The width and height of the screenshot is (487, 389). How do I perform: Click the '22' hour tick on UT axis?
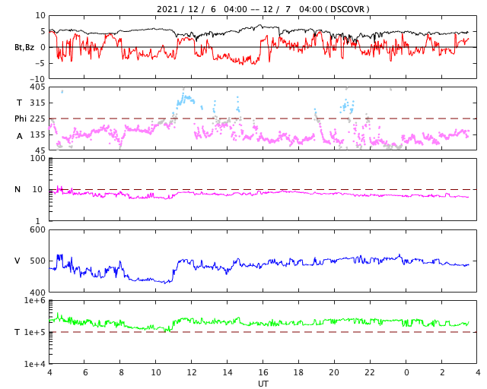coord(370,372)
